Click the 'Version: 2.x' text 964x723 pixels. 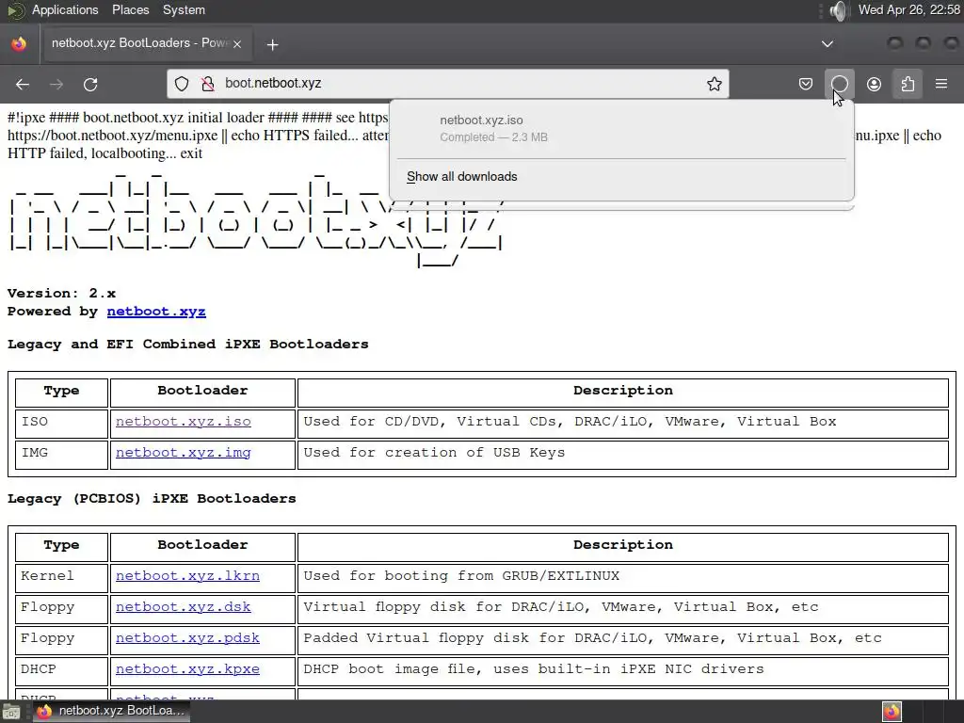pyautogui.click(x=61, y=294)
